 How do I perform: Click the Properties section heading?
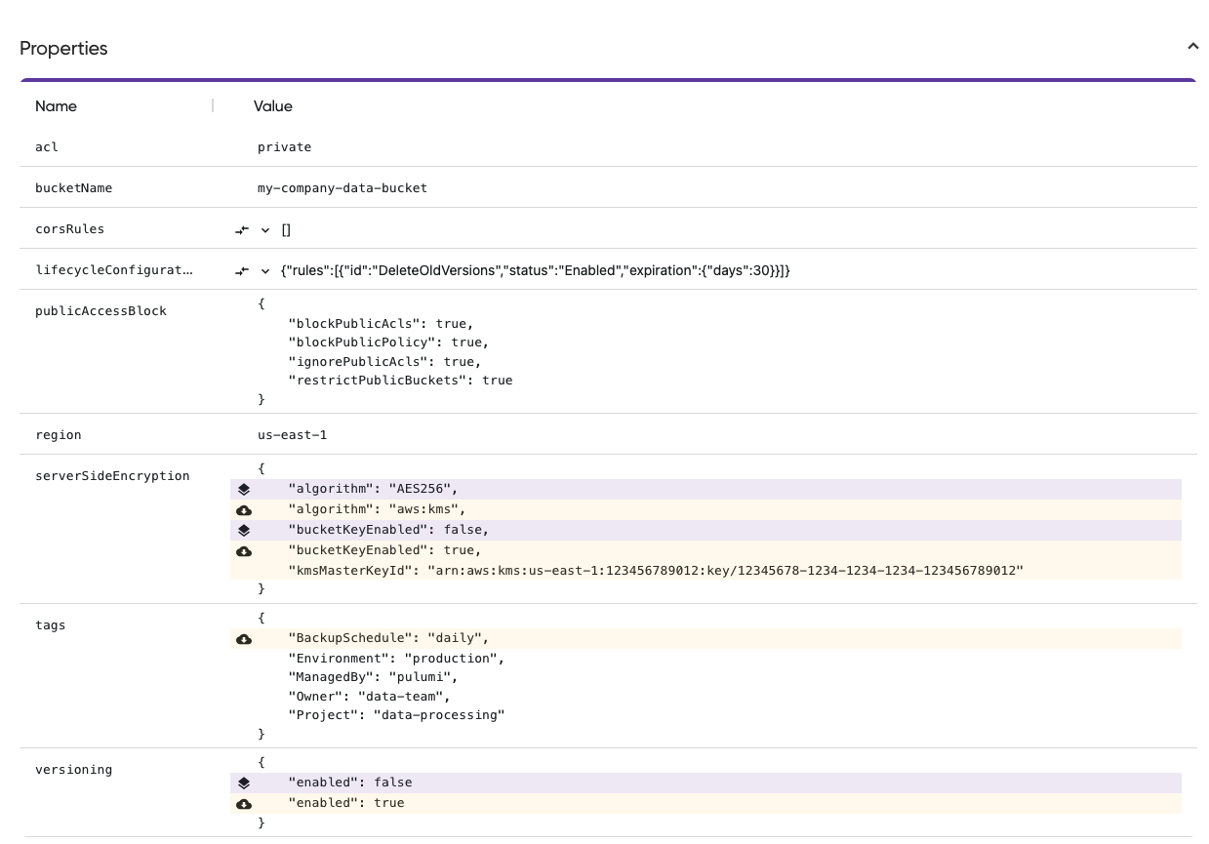click(x=63, y=48)
